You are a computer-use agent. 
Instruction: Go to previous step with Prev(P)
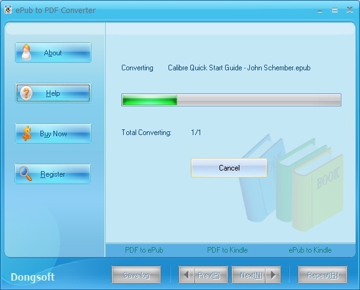pos(211,275)
